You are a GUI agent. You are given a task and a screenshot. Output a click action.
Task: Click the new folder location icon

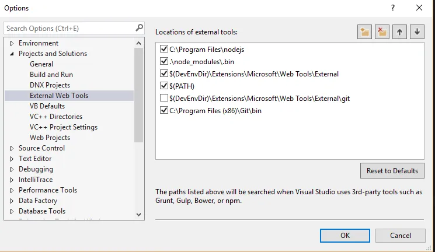point(365,32)
